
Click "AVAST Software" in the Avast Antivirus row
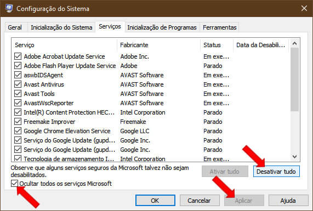point(142,84)
